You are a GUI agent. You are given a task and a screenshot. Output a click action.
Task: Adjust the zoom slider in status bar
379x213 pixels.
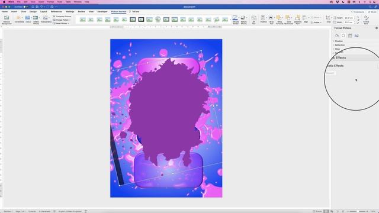pyautogui.click(x=358, y=211)
